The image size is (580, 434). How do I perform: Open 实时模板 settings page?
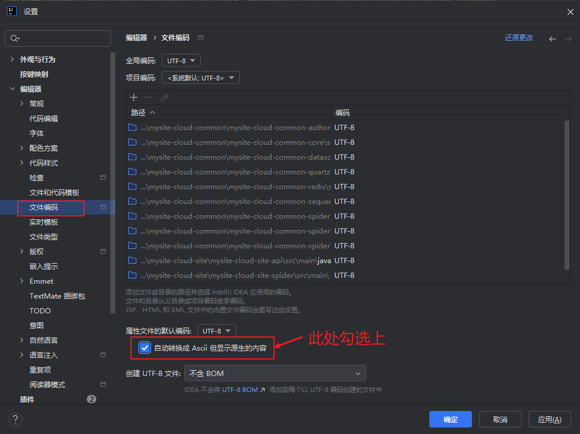tap(44, 222)
